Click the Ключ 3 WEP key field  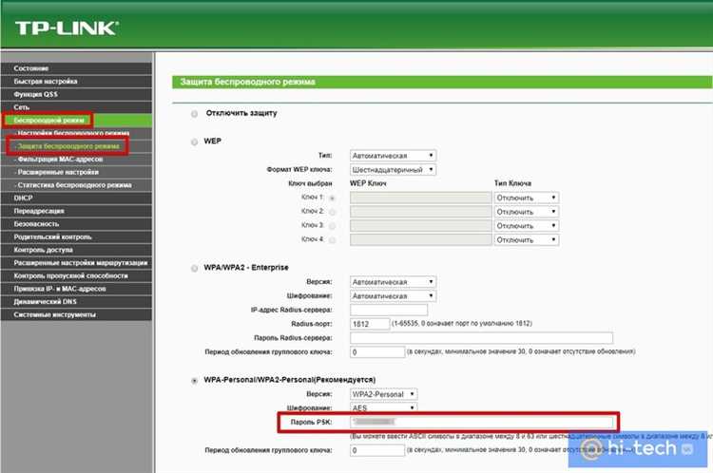pyautogui.click(x=420, y=226)
